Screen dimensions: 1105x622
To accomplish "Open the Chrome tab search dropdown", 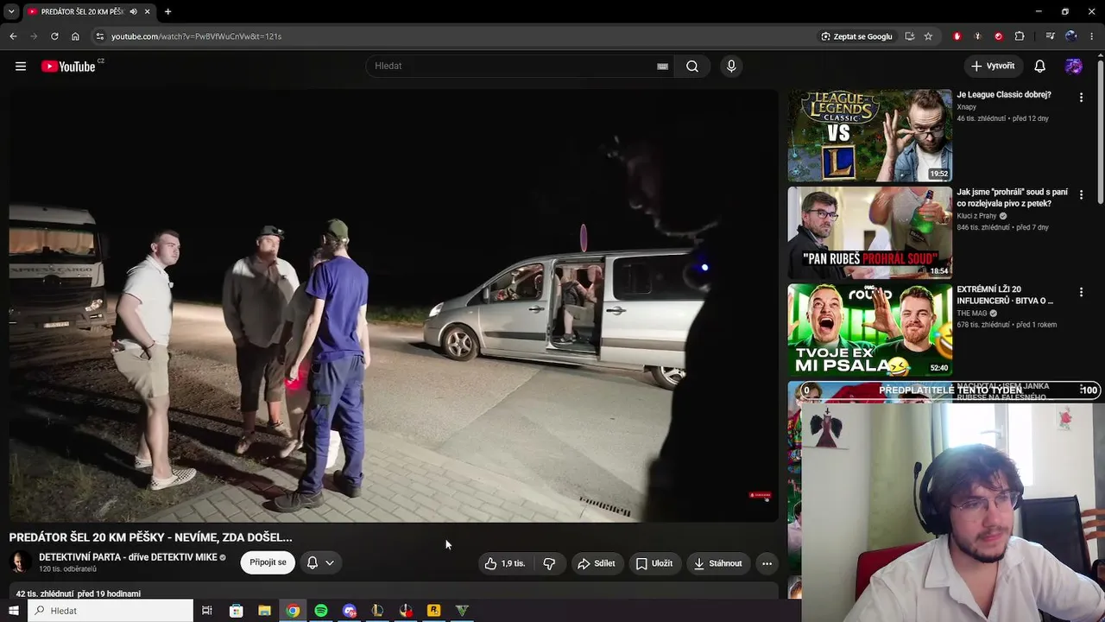I will [11, 12].
